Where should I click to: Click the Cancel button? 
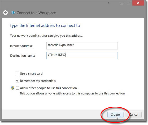(x=134, y=115)
